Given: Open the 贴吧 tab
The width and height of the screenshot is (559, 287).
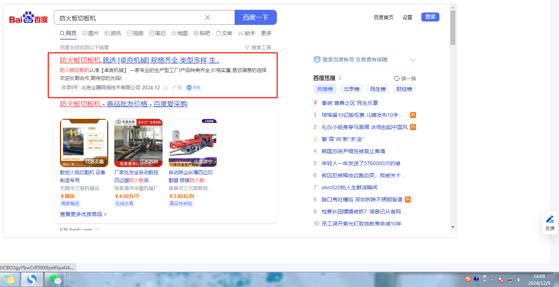Looking at the screenshot, I should point(202,33).
